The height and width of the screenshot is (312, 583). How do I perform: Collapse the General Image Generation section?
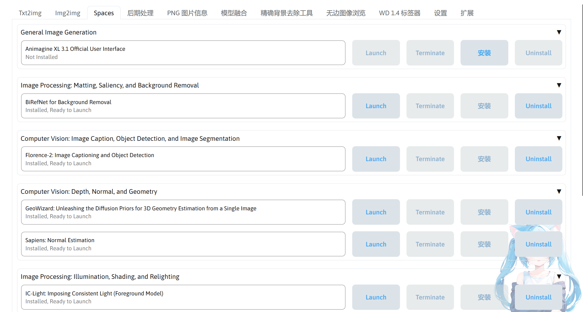point(559,32)
